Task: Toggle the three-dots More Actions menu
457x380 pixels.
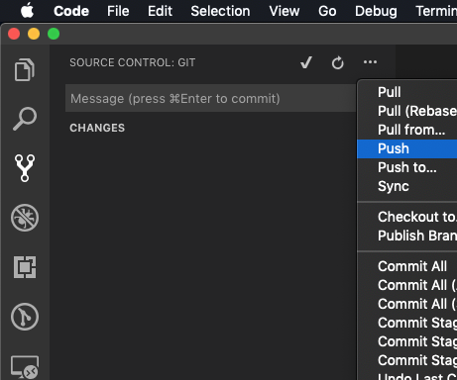Action: 370,62
